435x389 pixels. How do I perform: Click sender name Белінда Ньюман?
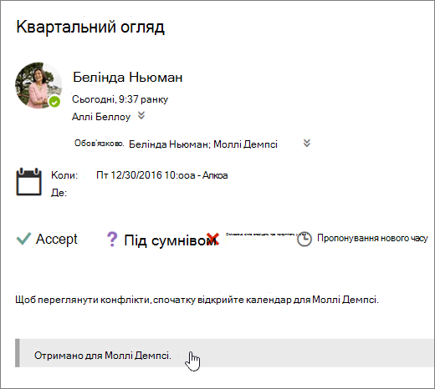click(128, 77)
